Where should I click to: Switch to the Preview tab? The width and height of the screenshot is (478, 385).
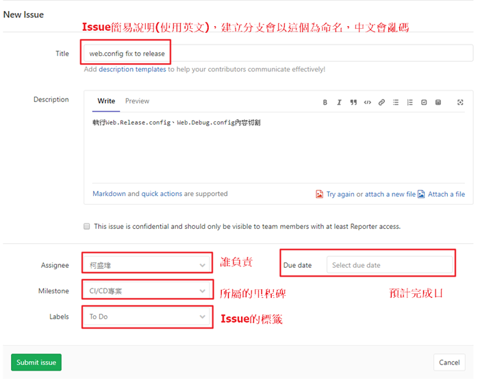pyautogui.click(x=137, y=101)
